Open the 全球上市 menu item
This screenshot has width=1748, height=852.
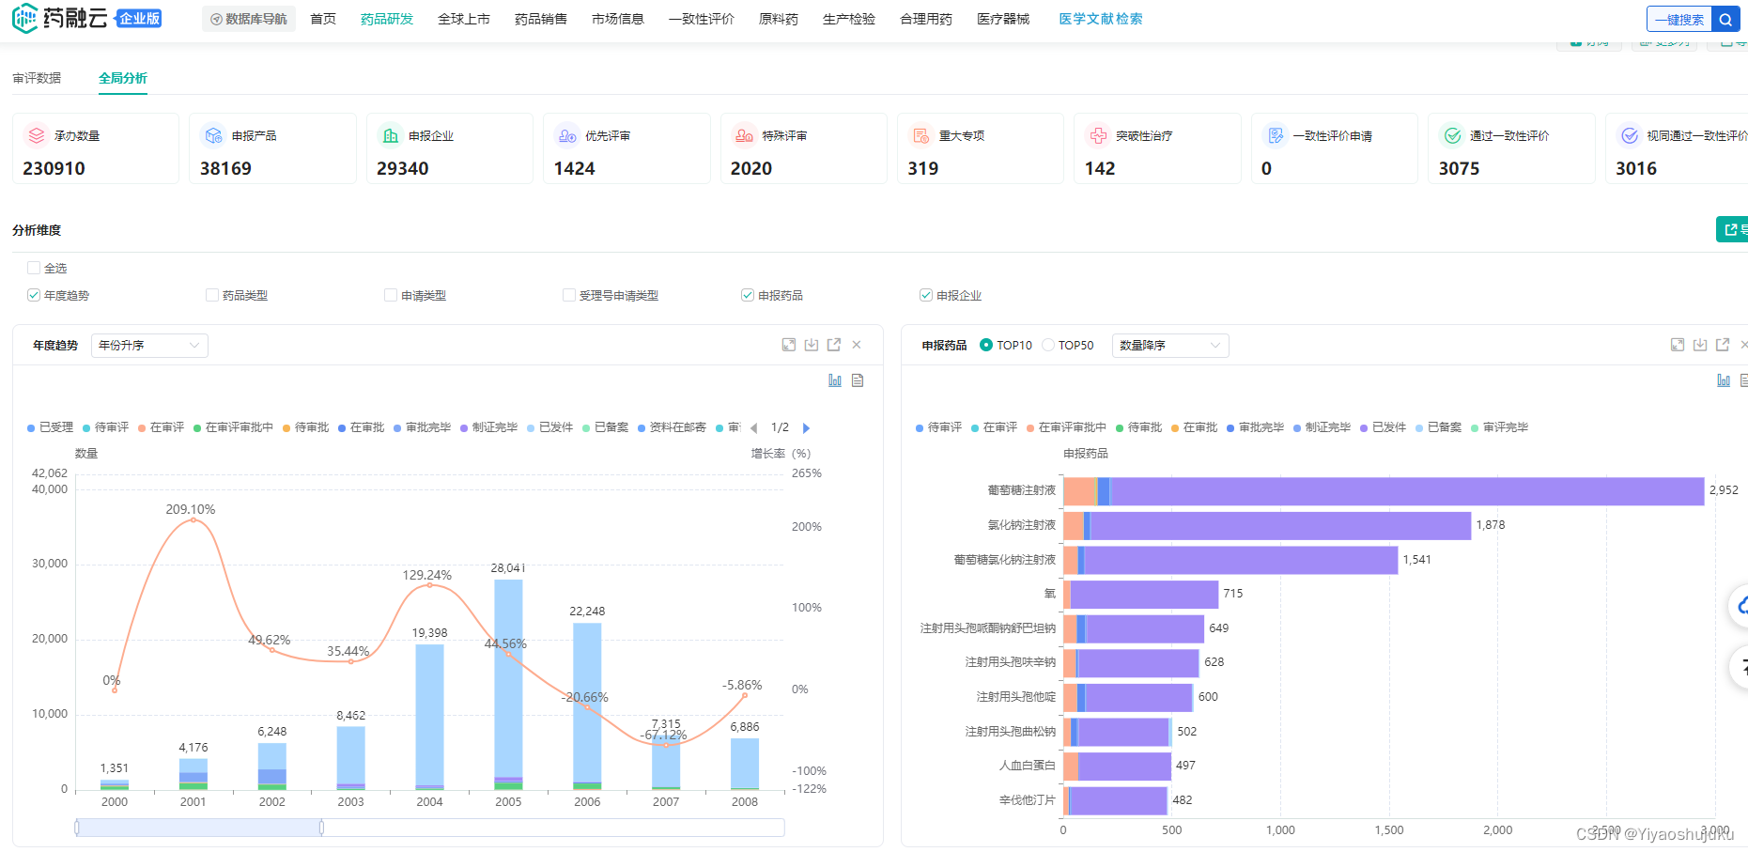[464, 19]
